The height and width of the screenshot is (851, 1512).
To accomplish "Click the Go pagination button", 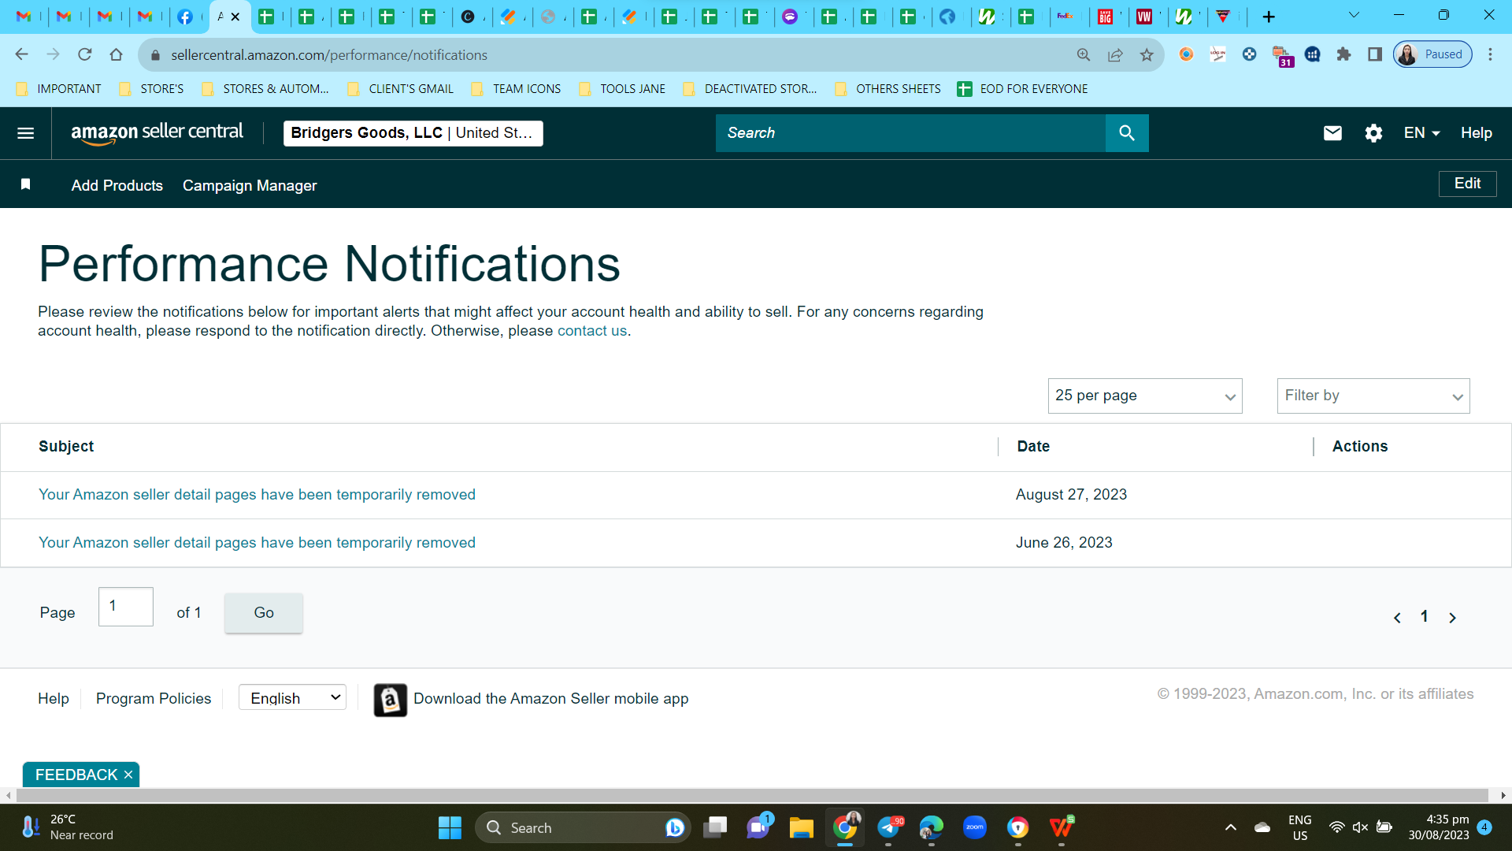I will (264, 613).
